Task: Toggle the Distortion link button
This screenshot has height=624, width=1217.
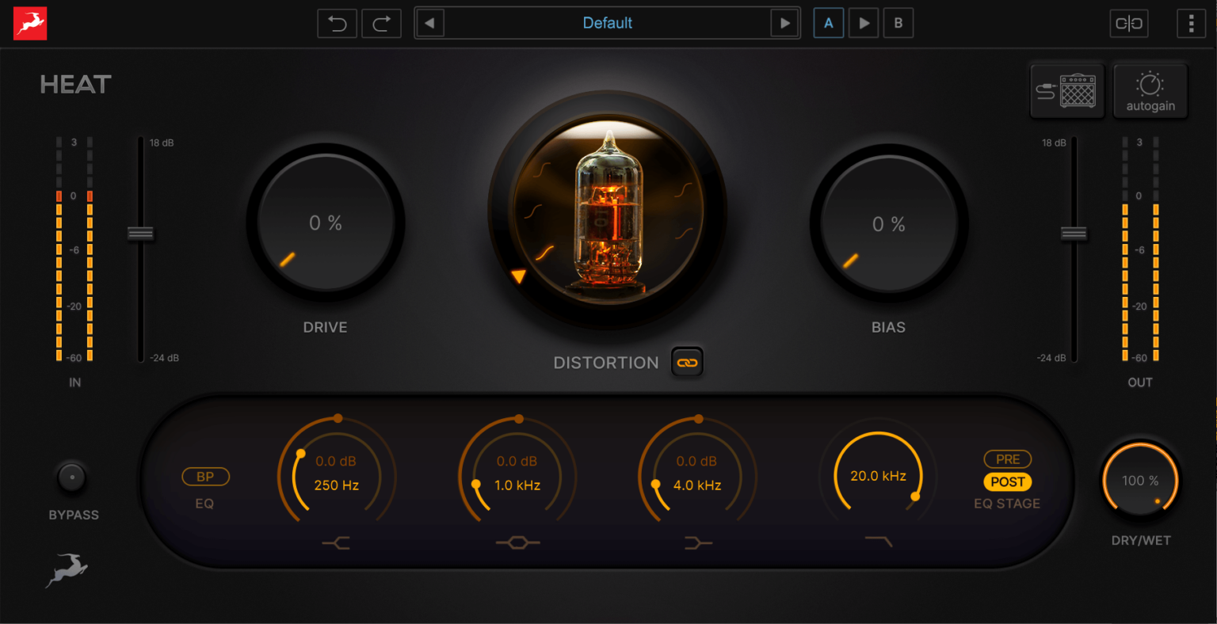Action: 687,362
